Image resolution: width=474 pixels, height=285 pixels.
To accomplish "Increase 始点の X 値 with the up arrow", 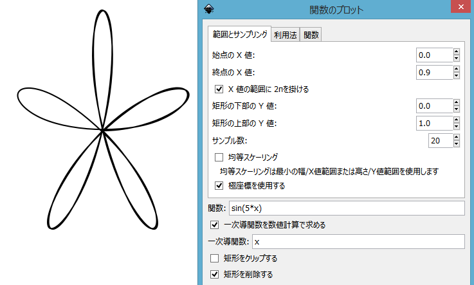I will [x=456, y=52].
